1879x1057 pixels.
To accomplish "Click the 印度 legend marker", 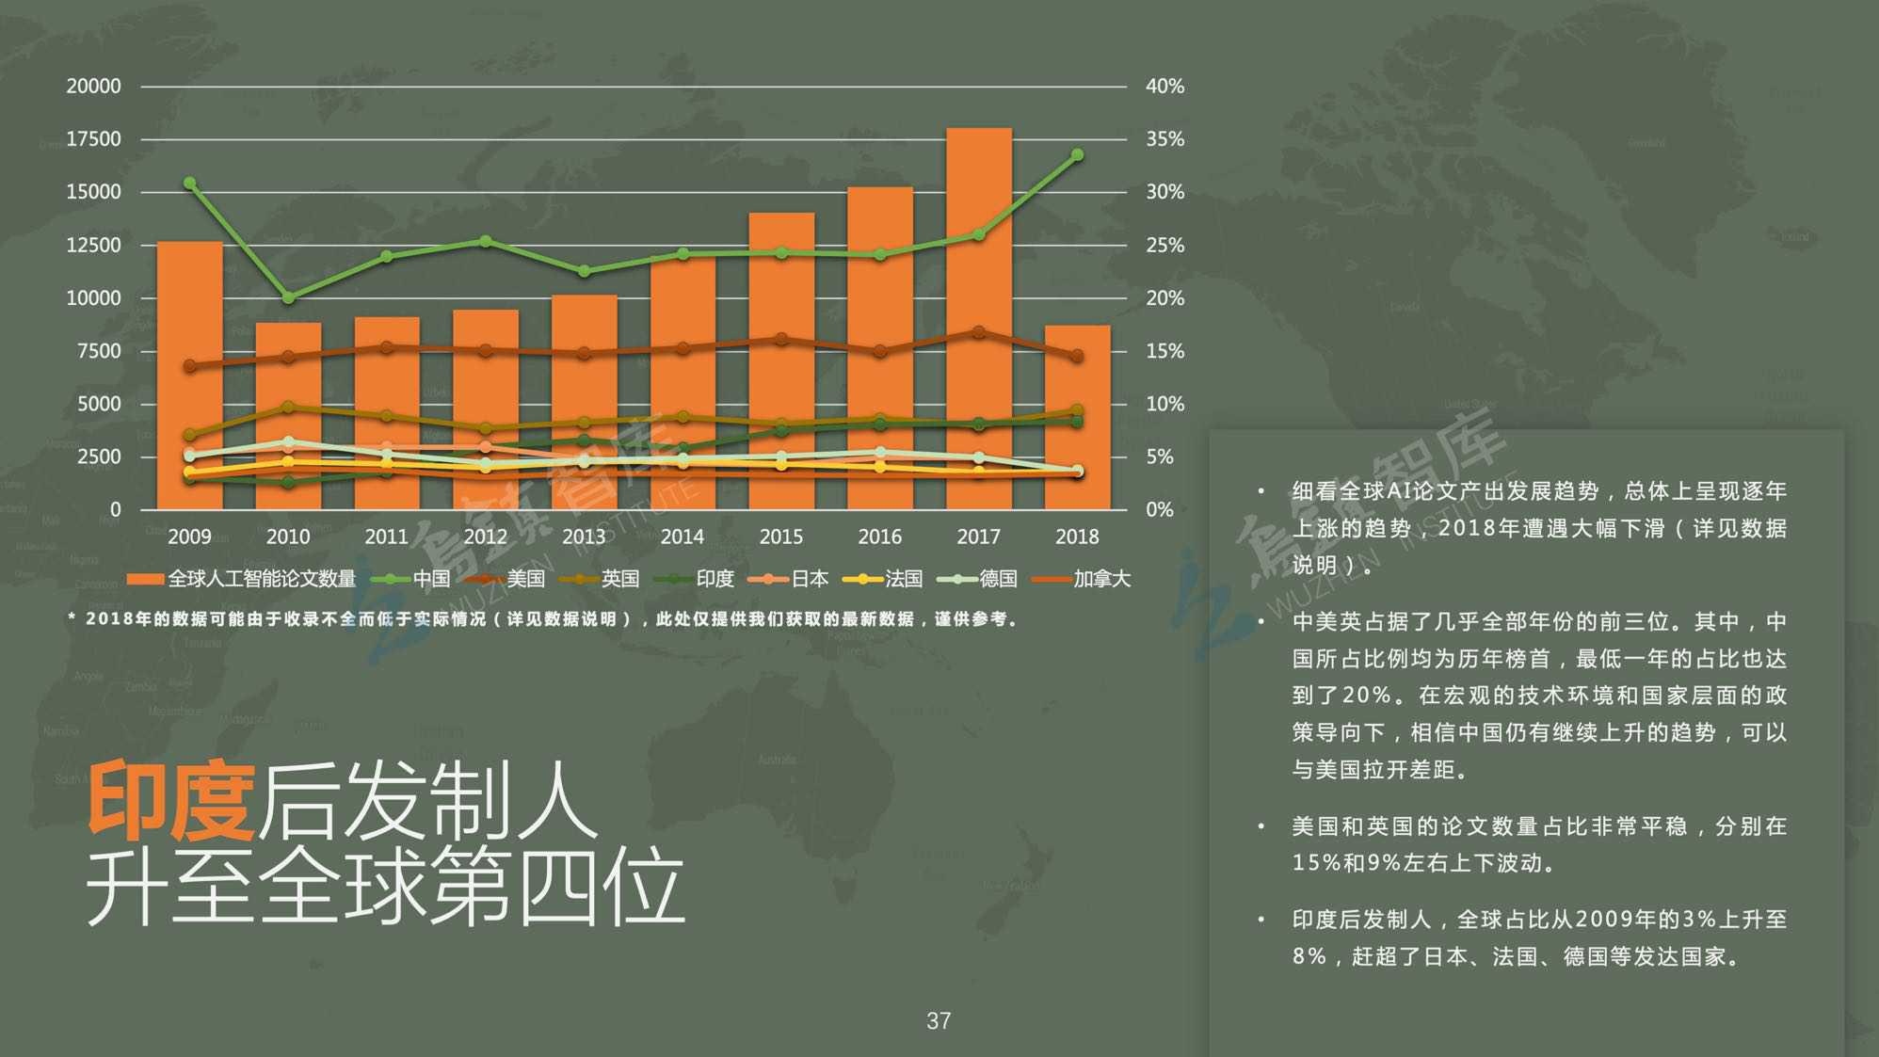I will pos(673,579).
